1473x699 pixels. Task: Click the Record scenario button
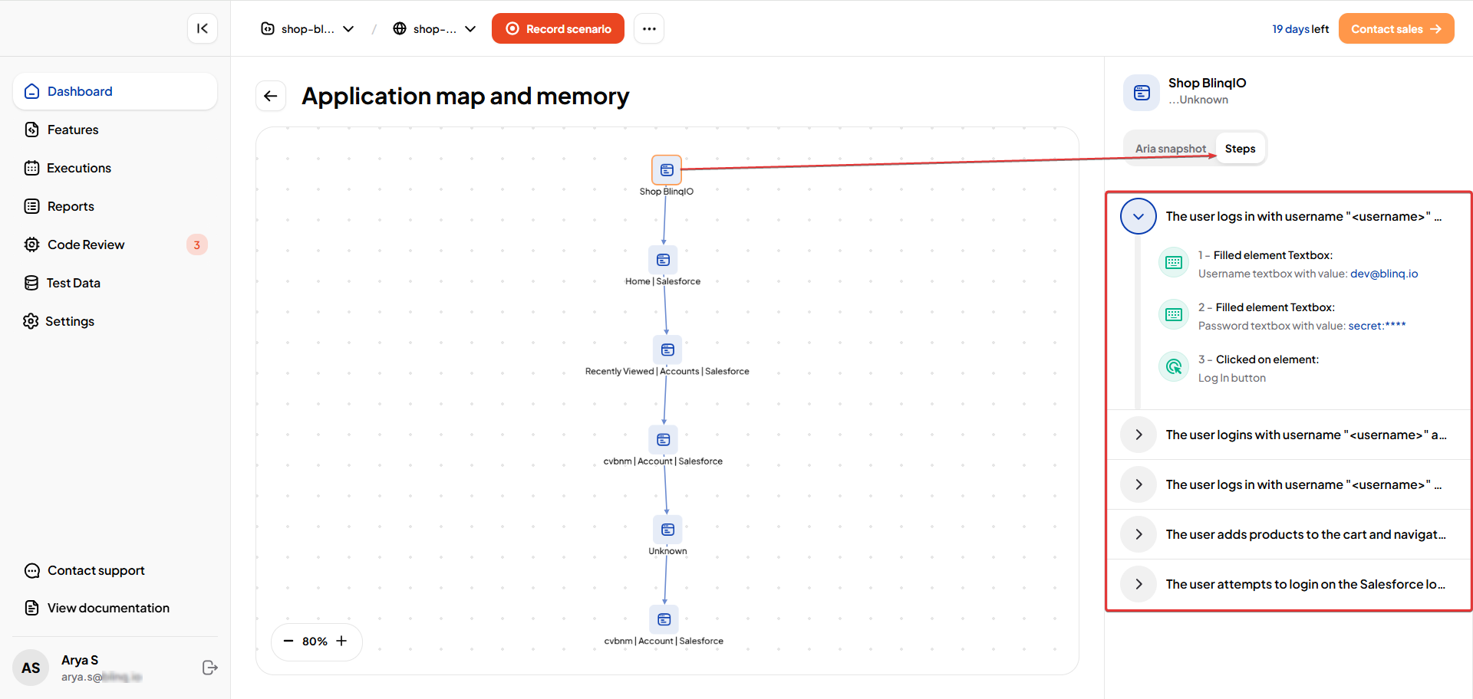tap(558, 28)
